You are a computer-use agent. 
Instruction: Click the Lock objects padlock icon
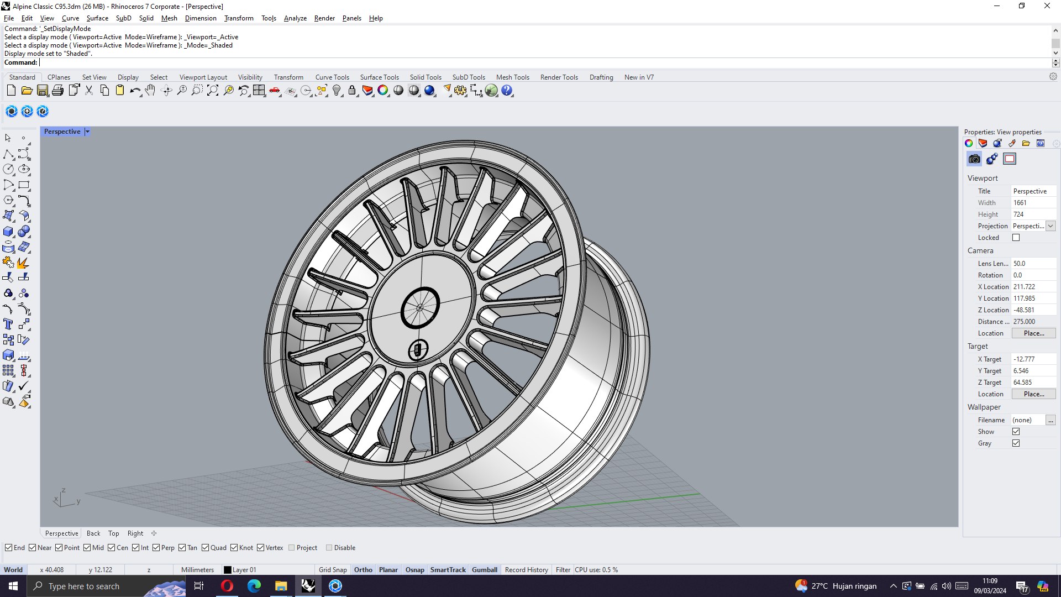352,91
